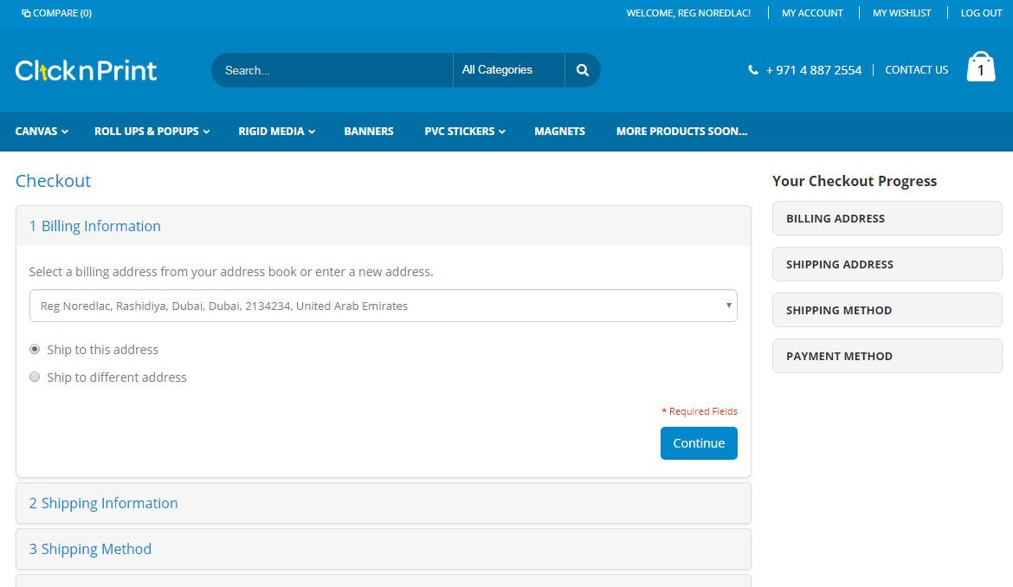
Task: Expand the Canvas menu
Action: click(x=42, y=132)
